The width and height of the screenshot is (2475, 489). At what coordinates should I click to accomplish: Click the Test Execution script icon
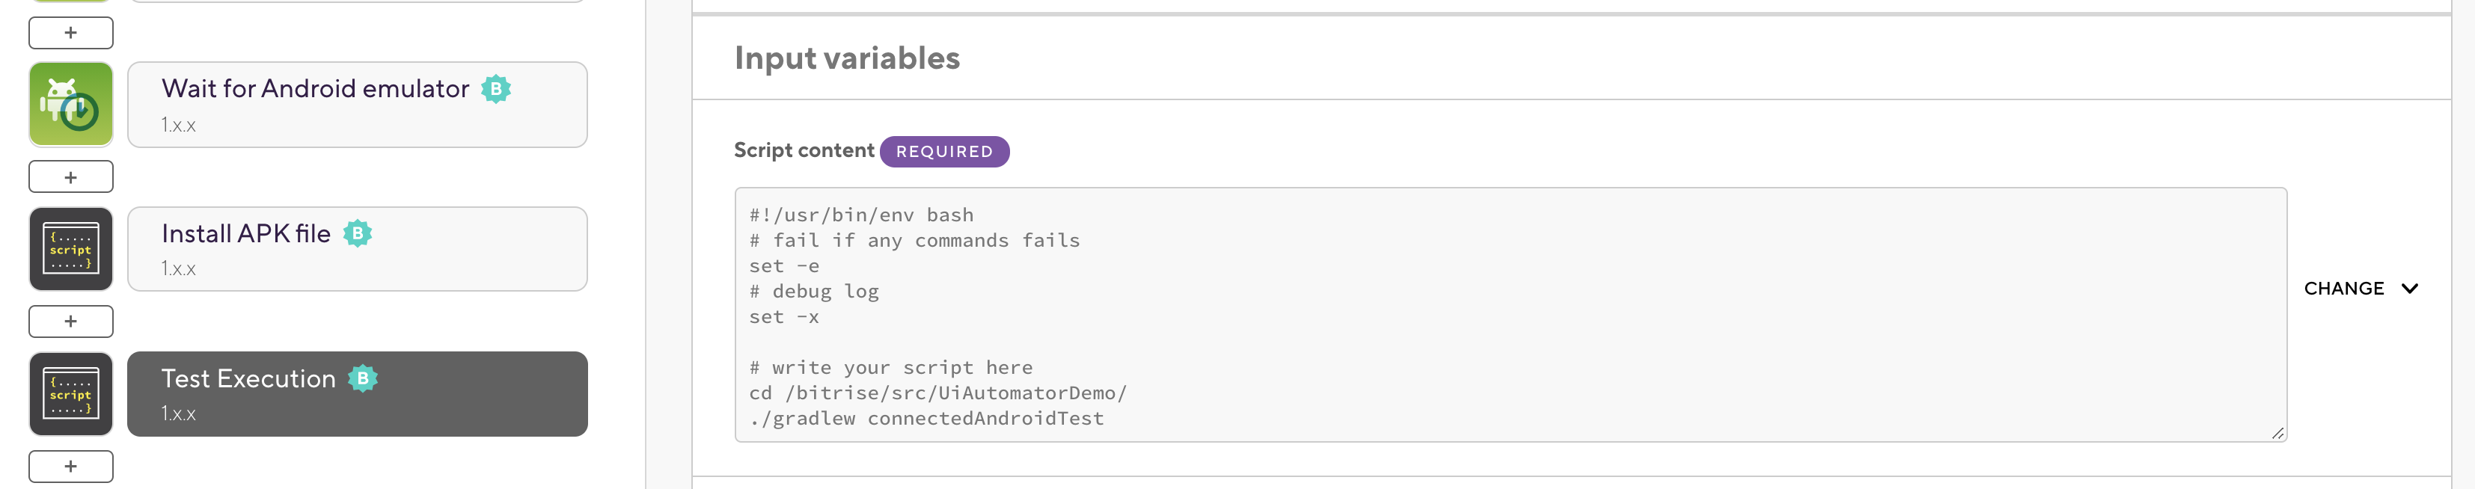pos(71,394)
